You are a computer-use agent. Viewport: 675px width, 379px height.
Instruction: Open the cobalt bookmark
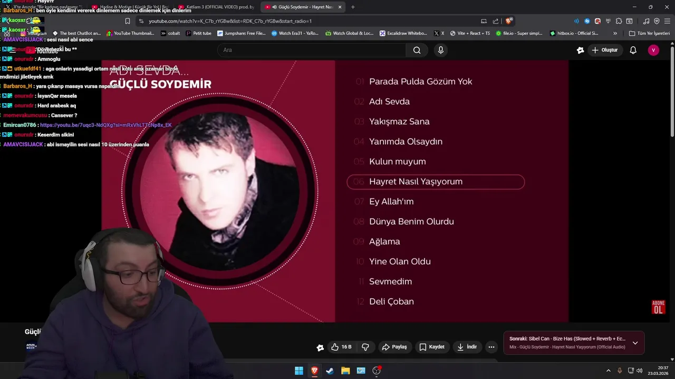[170, 33]
